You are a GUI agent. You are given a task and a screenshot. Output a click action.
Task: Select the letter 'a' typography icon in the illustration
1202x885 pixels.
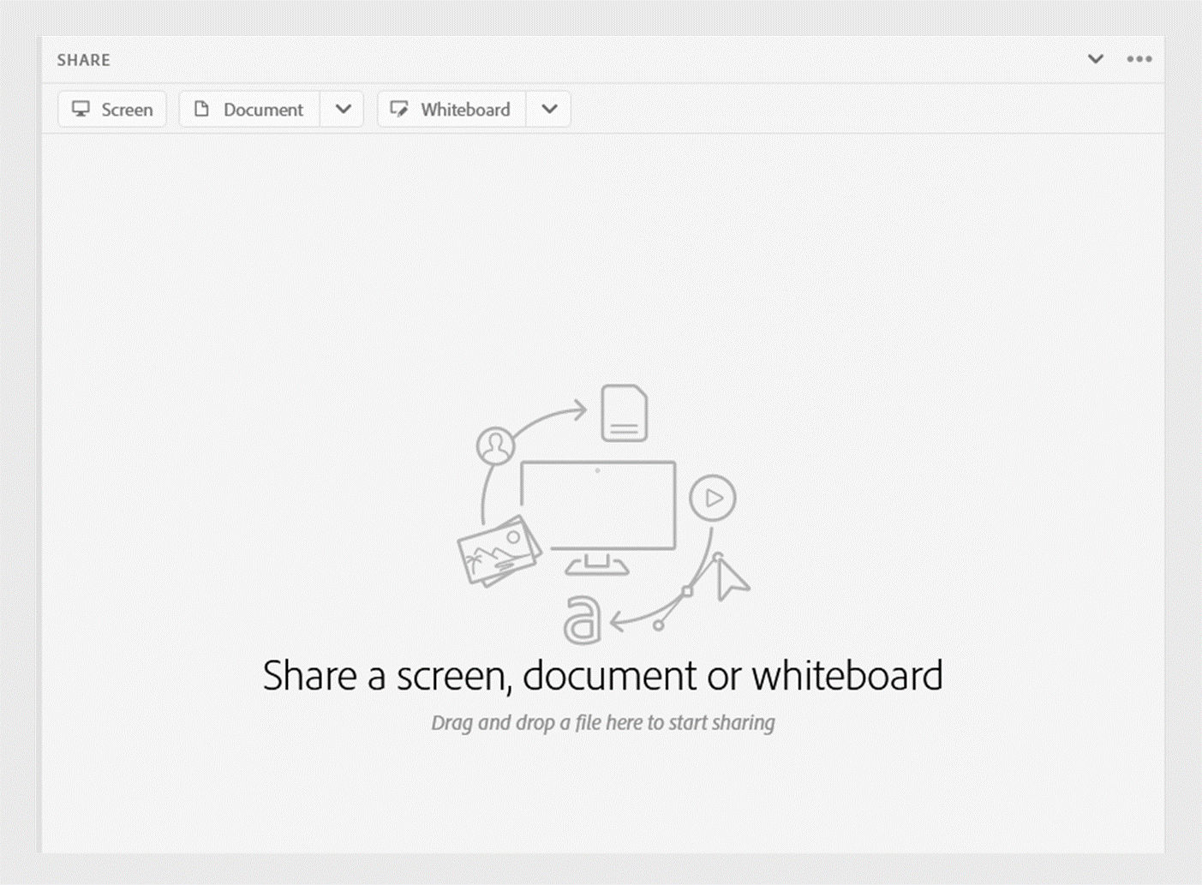(x=584, y=619)
